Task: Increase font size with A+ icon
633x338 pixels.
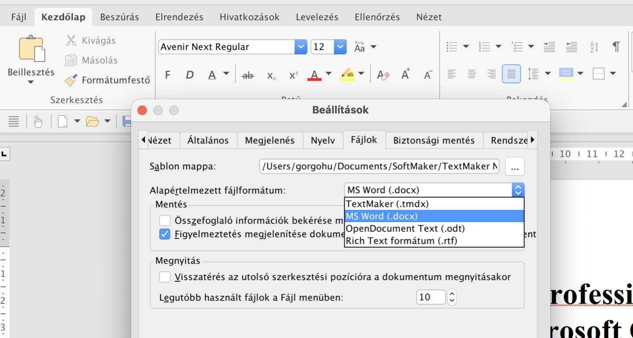Action: (x=405, y=74)
